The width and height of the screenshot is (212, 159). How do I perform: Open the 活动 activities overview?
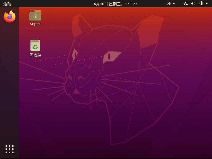[x=7, y=4]
